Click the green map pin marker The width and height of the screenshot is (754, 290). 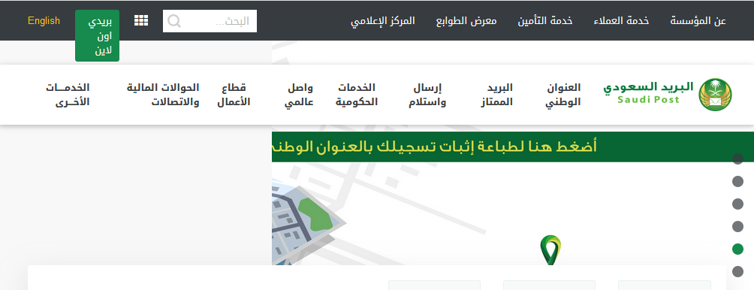coord(550,250)
